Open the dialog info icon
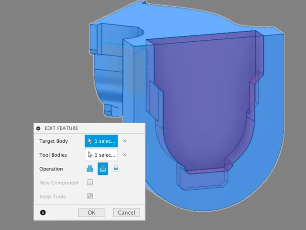 [43, 212]
